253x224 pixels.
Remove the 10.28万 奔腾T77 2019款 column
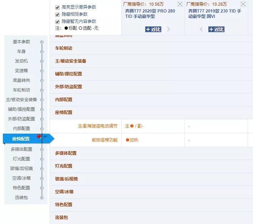[243, 4]
